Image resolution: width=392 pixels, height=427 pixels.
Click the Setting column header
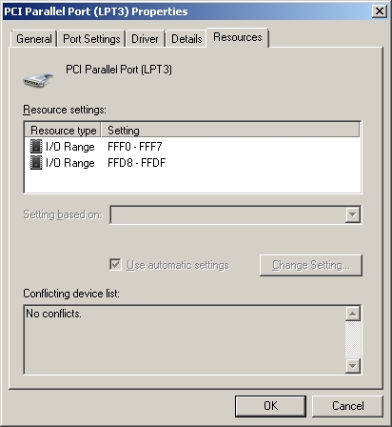(230, 131)
